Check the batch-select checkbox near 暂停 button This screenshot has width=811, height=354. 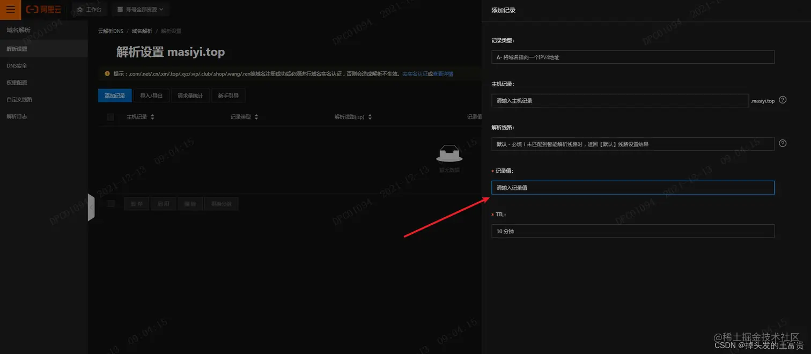(x=110, y=204)
